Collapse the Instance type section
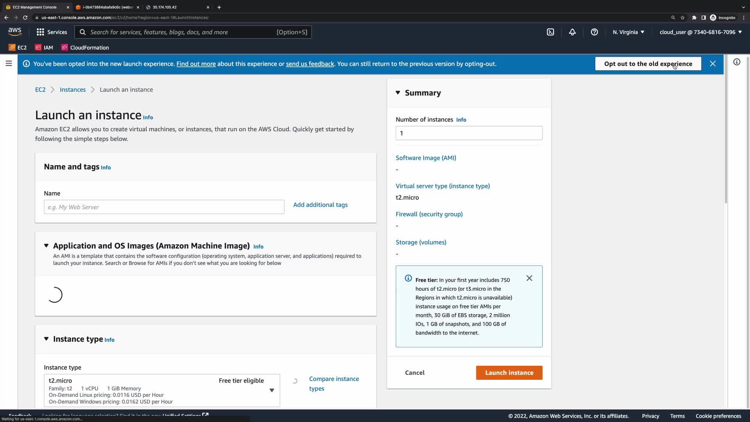The image size is (750, 422). pyautogui.click(x=46, y=339)
